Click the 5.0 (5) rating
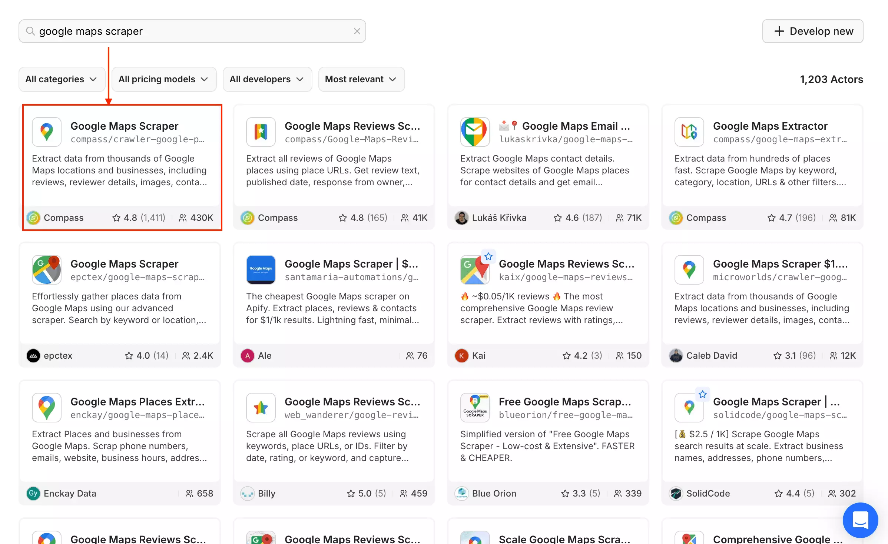The height and width of the screenshot is (544, 888). point(366,494)
